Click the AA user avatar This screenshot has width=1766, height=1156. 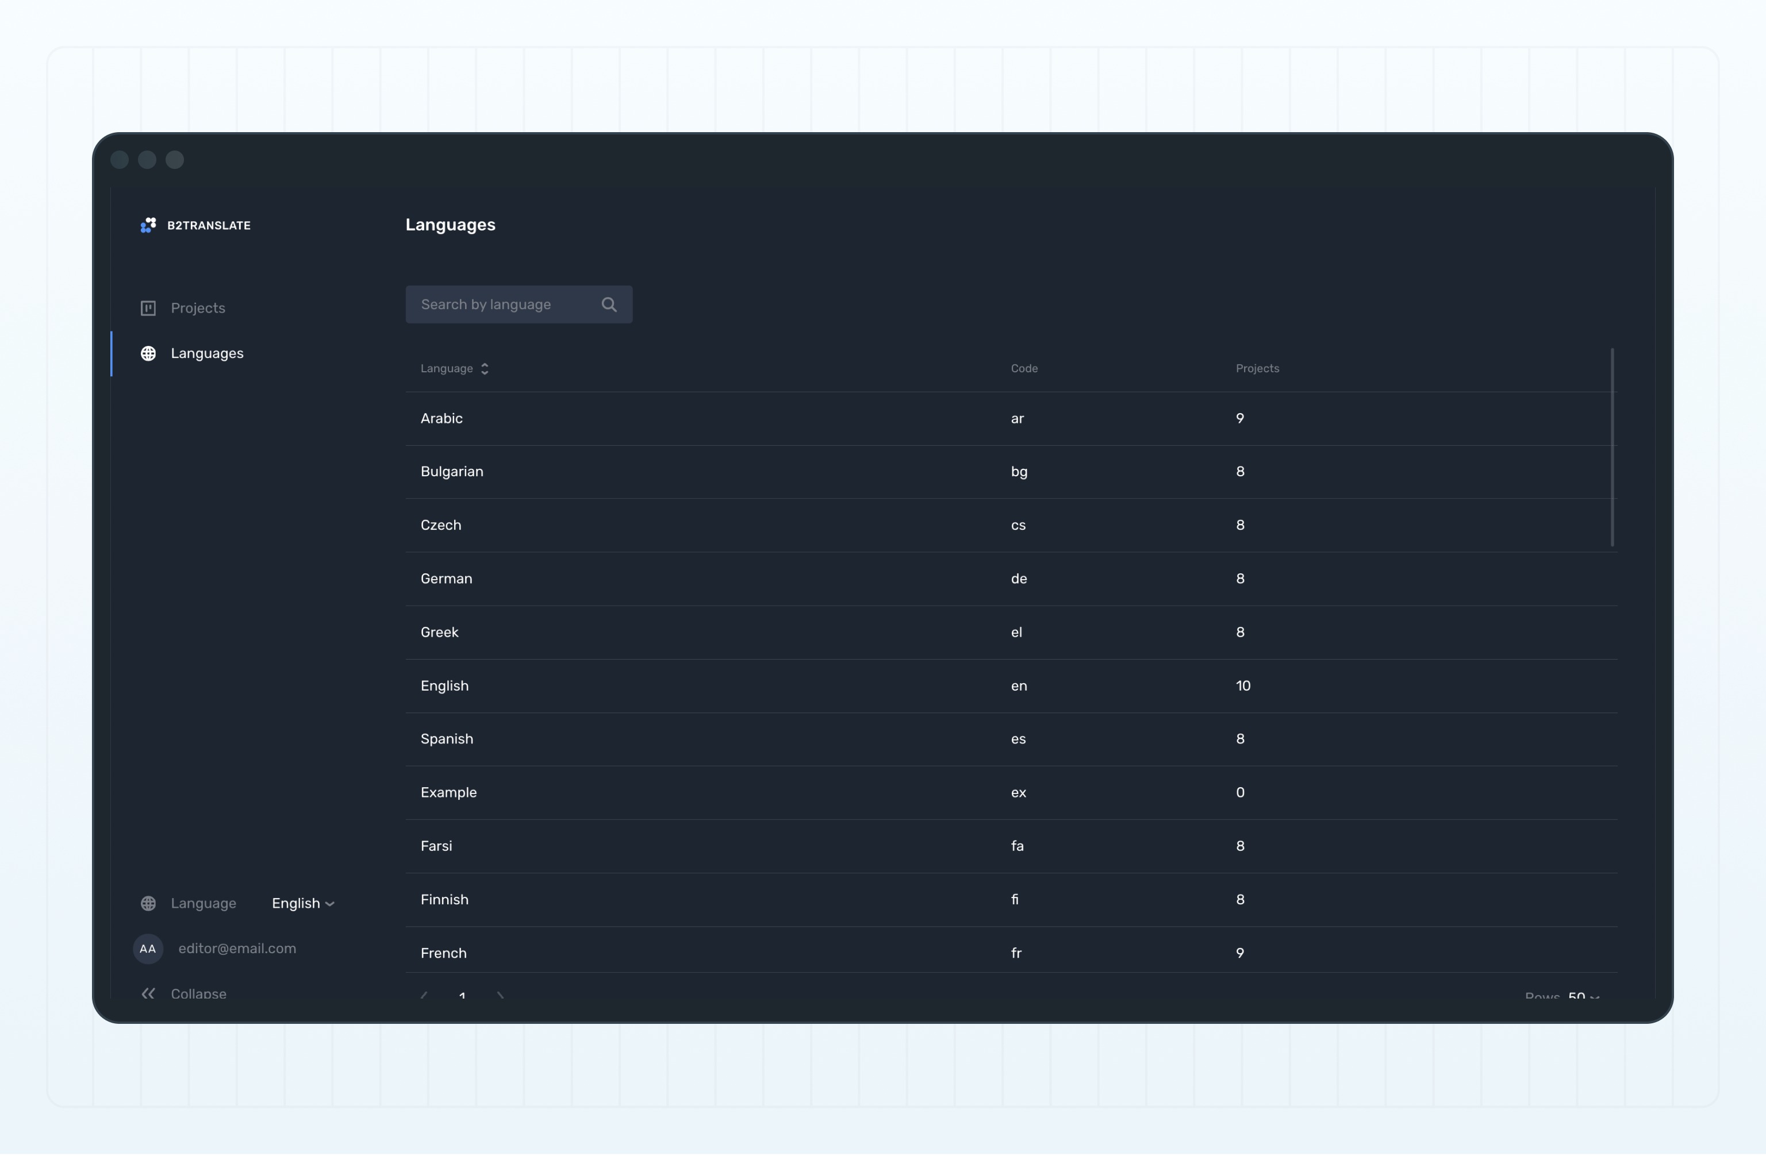(x=148, y=949)
